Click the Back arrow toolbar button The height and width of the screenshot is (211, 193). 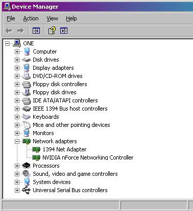pos(9,31)
